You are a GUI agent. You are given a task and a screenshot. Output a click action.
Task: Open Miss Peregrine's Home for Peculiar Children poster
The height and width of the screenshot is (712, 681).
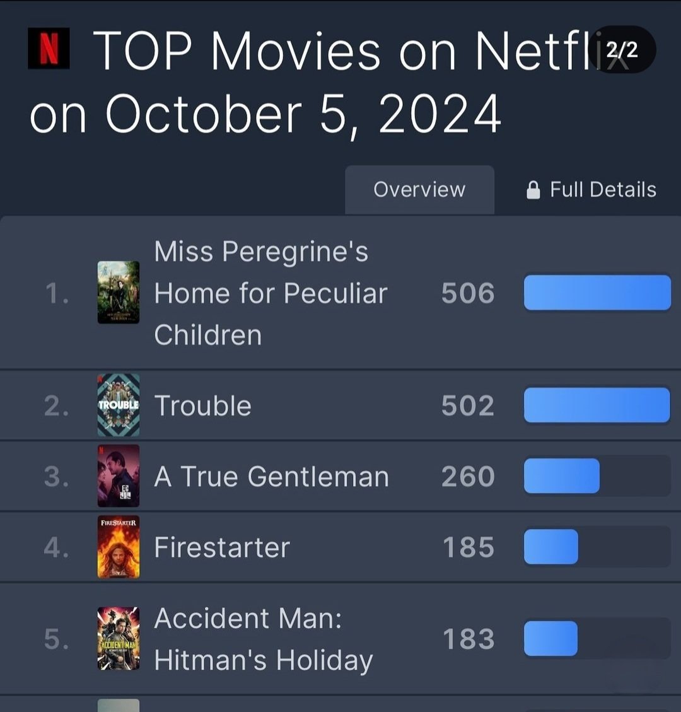click(x=119, y=293)
